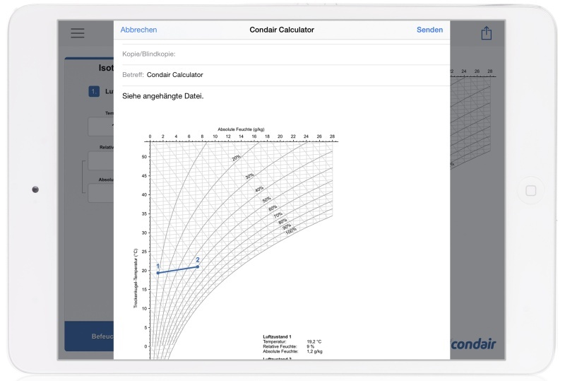This screenshot has width=565, height=381.
Task: Click the Absolute Feuchte value 1,2 g/kg
Action: click(x=314, y=351)
